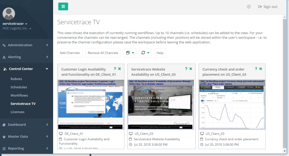Image resolution: width=289 pixels, height=156 pixels.
Task: Click calendar icon beside Servicetrace Website Availability
Action: click(x=131, y=139)
